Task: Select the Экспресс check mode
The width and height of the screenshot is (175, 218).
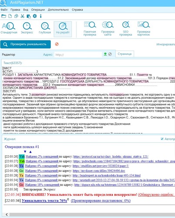Action: click(x=27, y=28)
